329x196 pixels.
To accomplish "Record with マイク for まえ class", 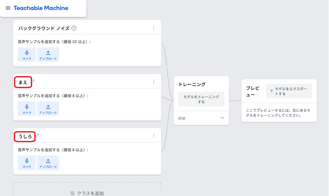I will click(x=27, y=109).
